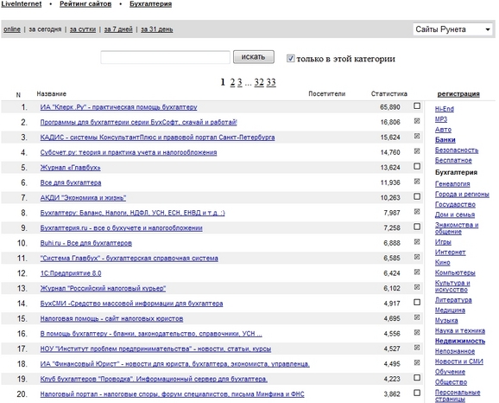Open 1С:Предприятие 8.0 site link

coord(71,273)
